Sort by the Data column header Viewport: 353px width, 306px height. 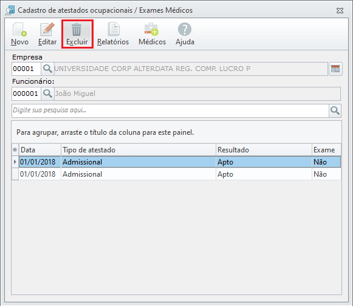40,150
